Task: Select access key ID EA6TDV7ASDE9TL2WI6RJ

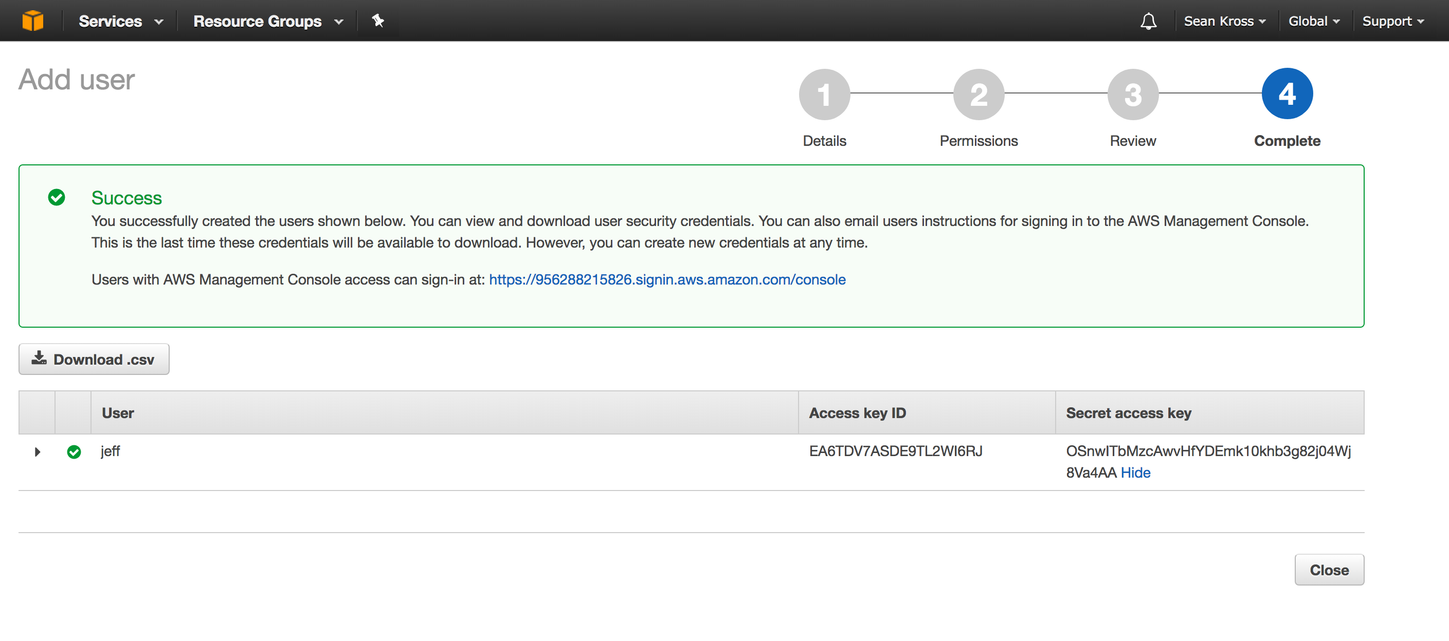Action: coord(896,451)
